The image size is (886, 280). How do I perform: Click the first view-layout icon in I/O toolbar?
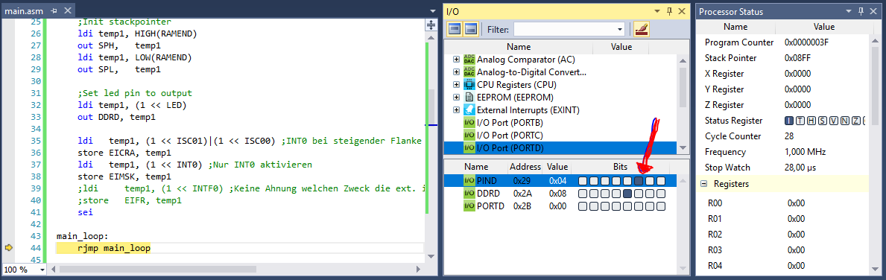(x=455, y=29)
